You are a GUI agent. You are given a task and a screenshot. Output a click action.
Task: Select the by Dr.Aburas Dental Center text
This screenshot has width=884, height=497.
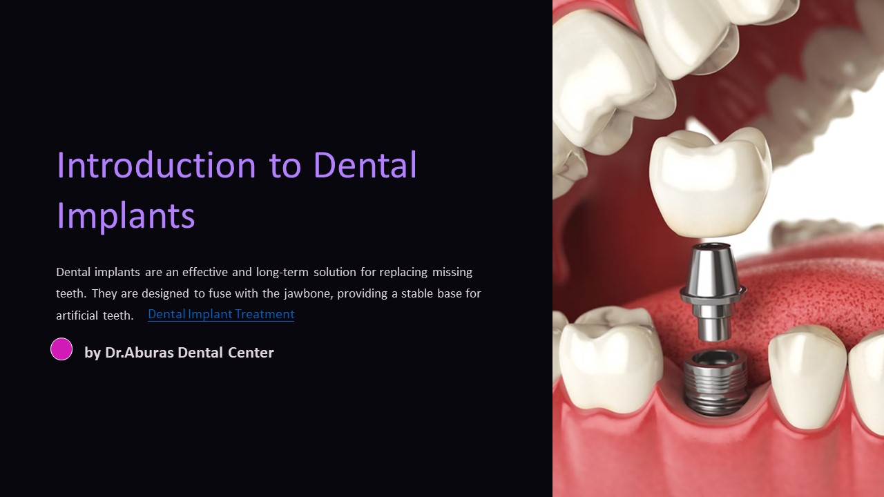[179, 353]
